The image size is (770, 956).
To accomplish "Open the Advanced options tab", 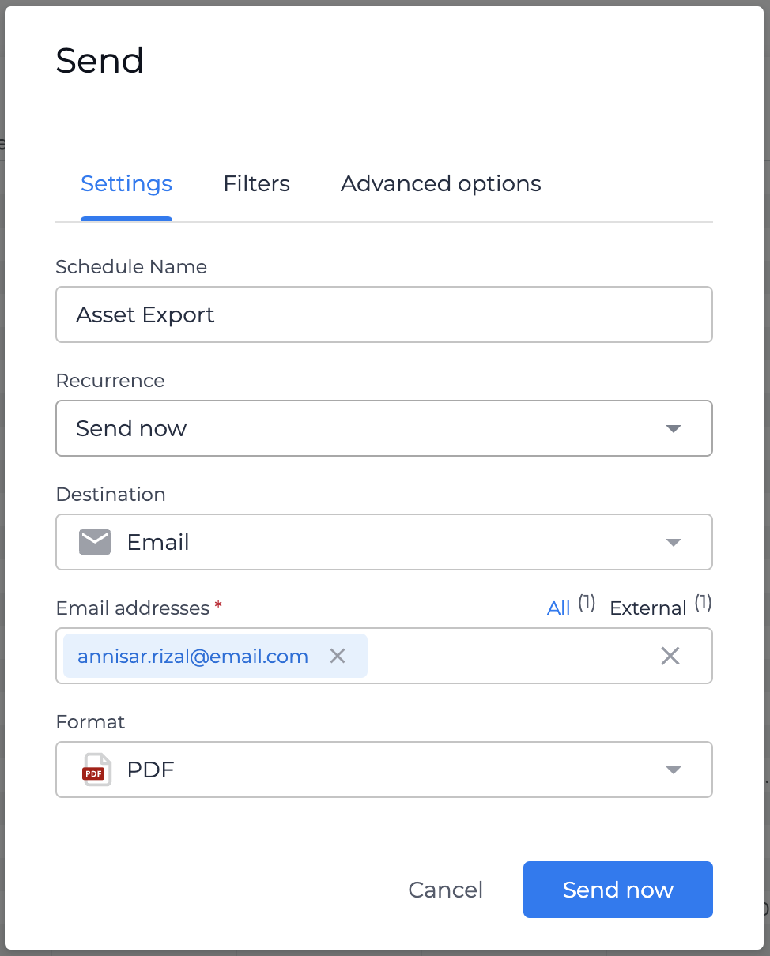I will (x=441, y=184).
